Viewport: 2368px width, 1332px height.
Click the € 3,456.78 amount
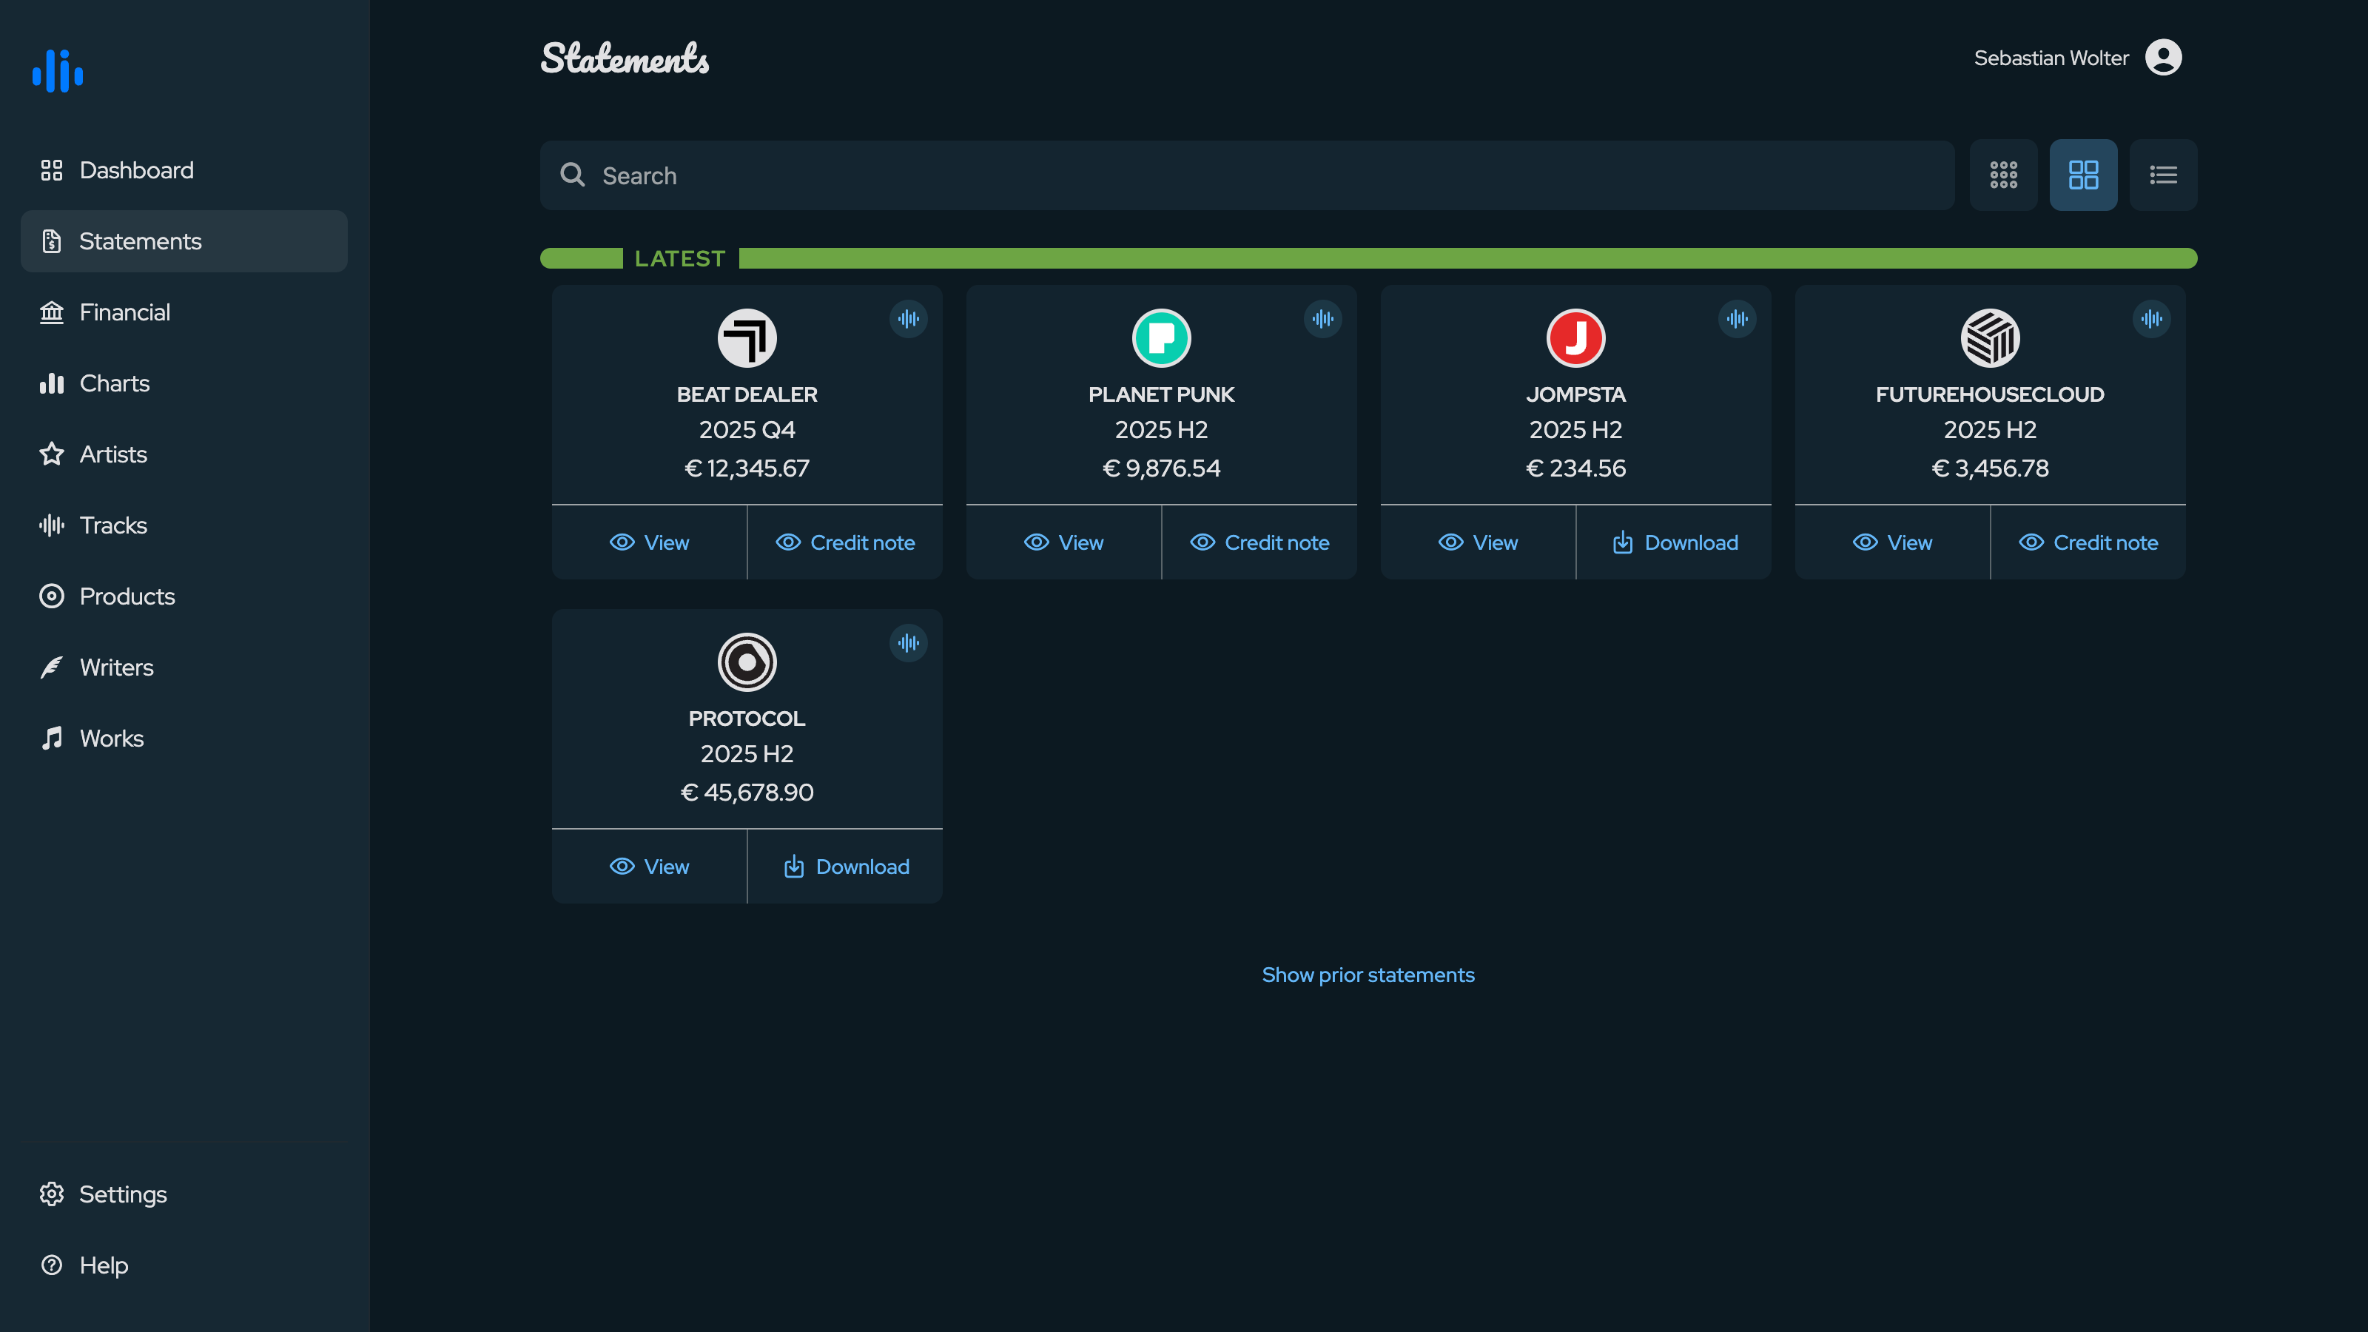pyautogui.click(x=1990, y=469)
